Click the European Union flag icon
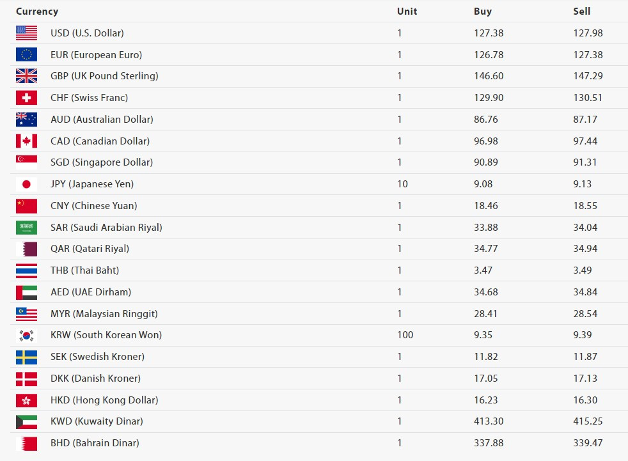Viewport: 628px width, 461px height. (x=26, y=54)
